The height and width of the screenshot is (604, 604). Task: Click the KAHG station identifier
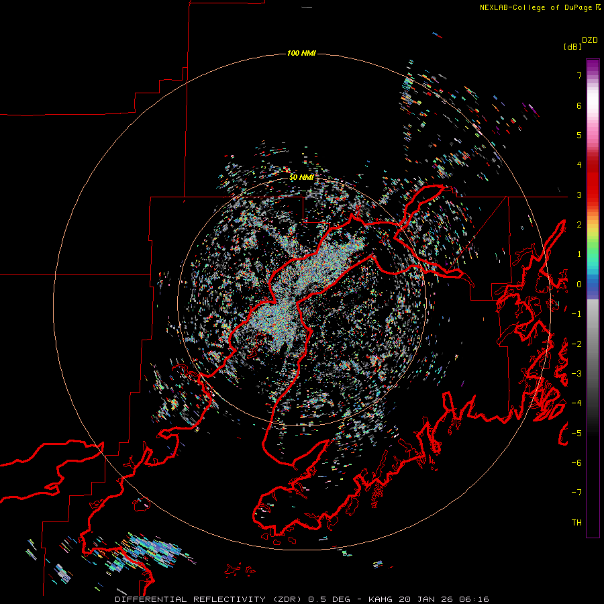coord(381,599)
